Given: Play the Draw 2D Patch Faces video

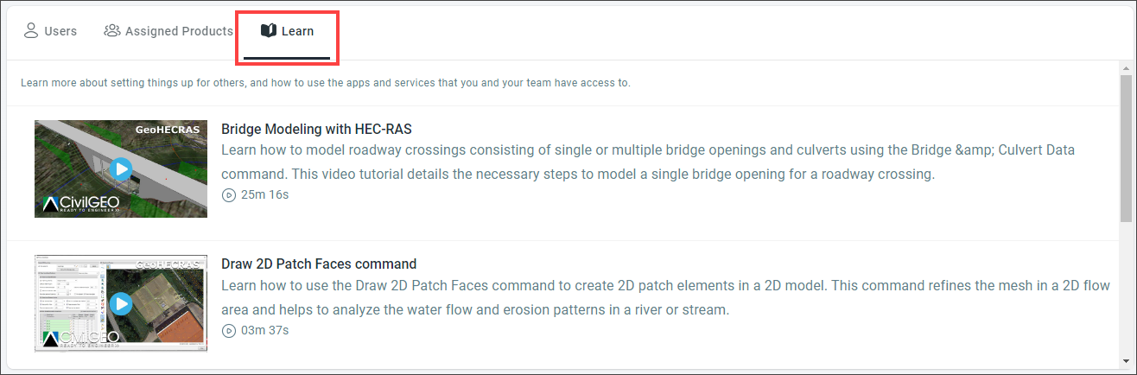Looking at the screenshot, I should tap(121, 303).
